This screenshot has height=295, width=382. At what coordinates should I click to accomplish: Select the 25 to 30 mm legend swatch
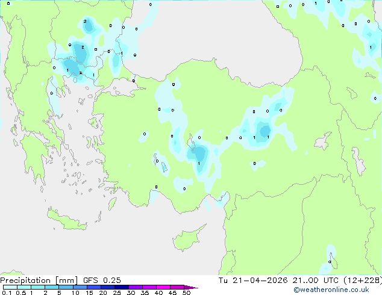[122, 287]
